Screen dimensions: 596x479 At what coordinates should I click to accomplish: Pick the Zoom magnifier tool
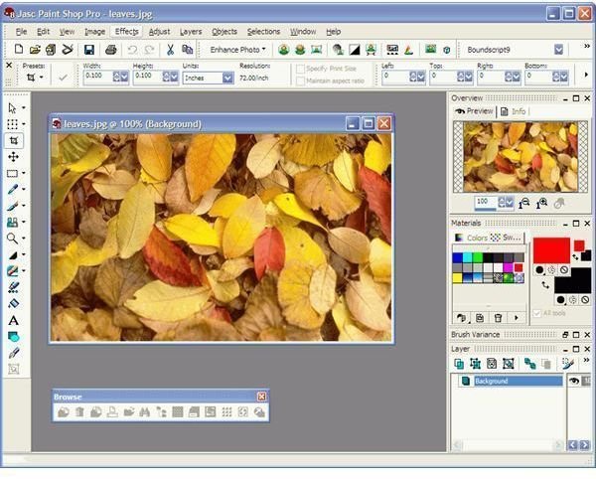[x=13, y=239]
